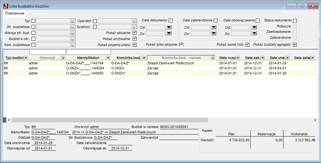Click the application icon in title bar
Image resolution: width=321 pixels, height=163 pixels.
point(6,6)
